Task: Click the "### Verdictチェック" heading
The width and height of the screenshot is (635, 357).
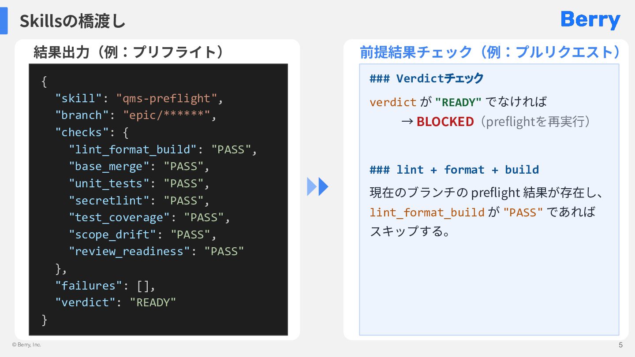Action: (426, 78)
